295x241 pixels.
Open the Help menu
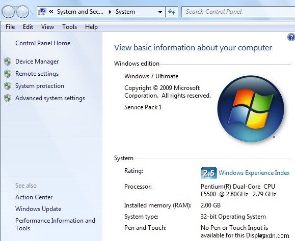[x=91, y=27]
